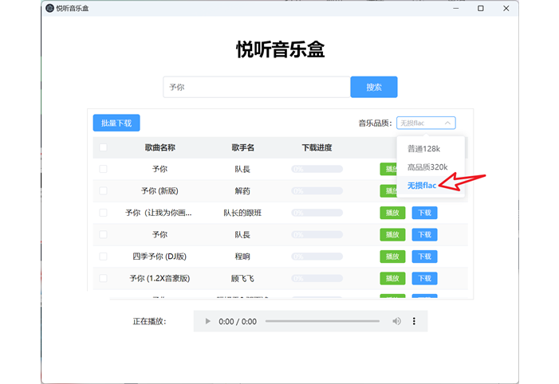
Task: Collapse the 音乐品质 dropdown via its arrow
Action: click(x=448, y=123)
